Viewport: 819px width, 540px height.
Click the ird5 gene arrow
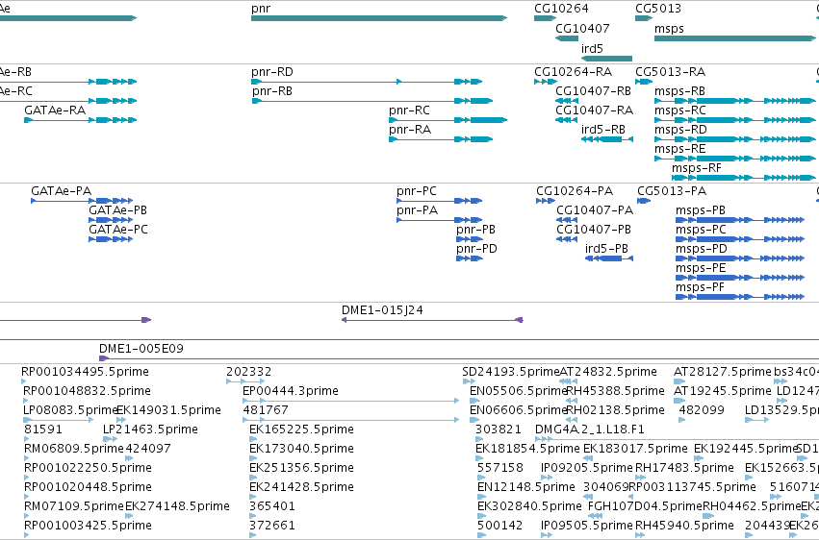coord(606,59)
